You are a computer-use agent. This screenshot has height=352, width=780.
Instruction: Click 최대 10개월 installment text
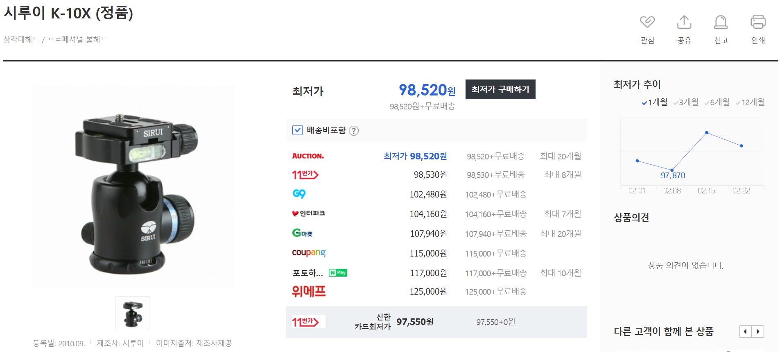(x=561, y=273)
